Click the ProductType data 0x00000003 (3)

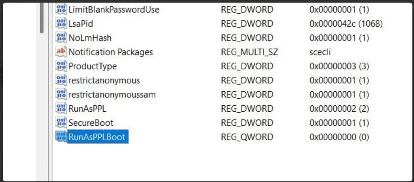pyautogui.click(x=339, y=66)
